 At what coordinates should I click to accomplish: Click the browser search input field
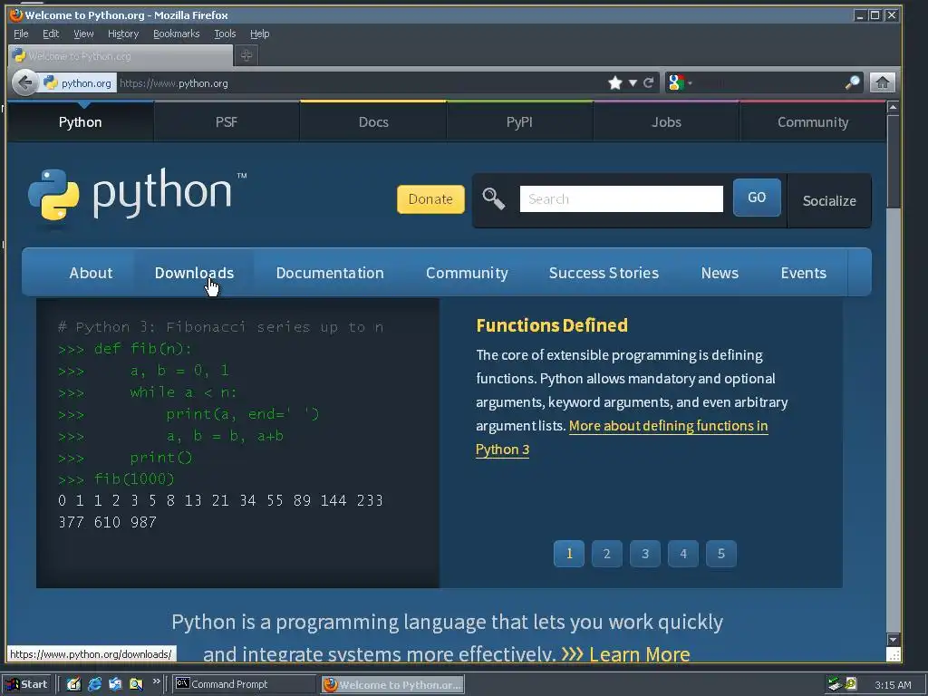click(x=769, y=82)
